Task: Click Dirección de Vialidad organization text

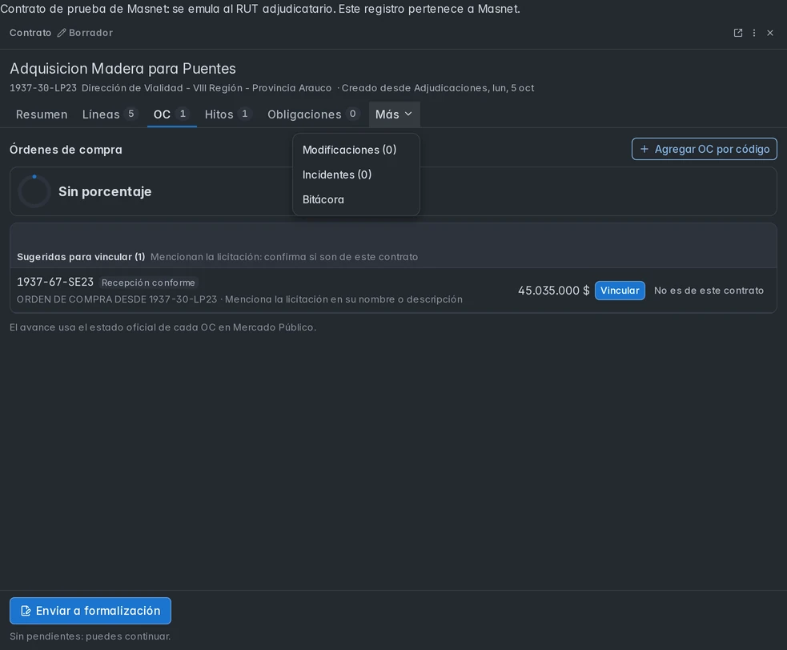Action: 207,88
